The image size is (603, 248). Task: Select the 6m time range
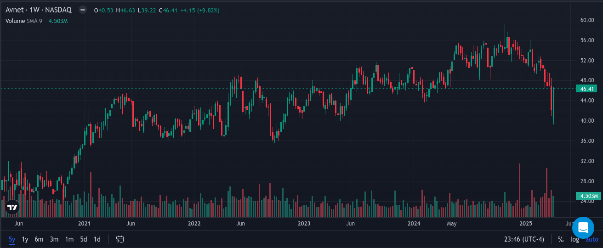tap(39, 239)
